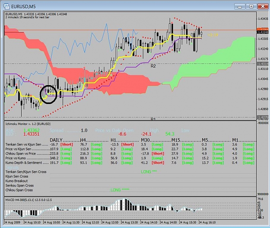Click the 1.43175 price scale label
Image resolution: width=270 pixels, height=228 pixels.
pos(263,59)
